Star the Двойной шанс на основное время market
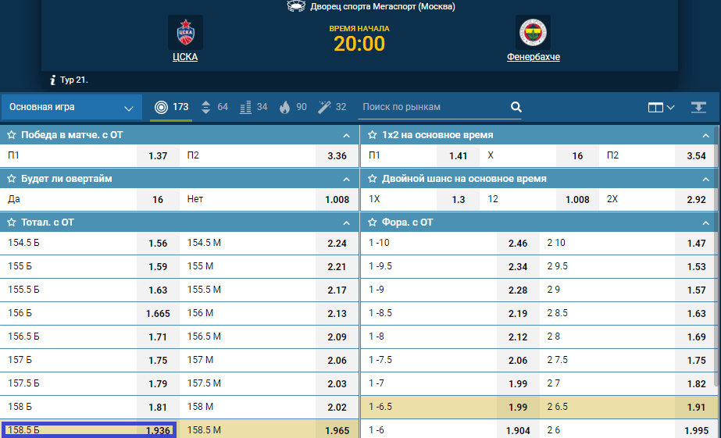The height and width of the screenshot is (438, 721). (373, 179)
